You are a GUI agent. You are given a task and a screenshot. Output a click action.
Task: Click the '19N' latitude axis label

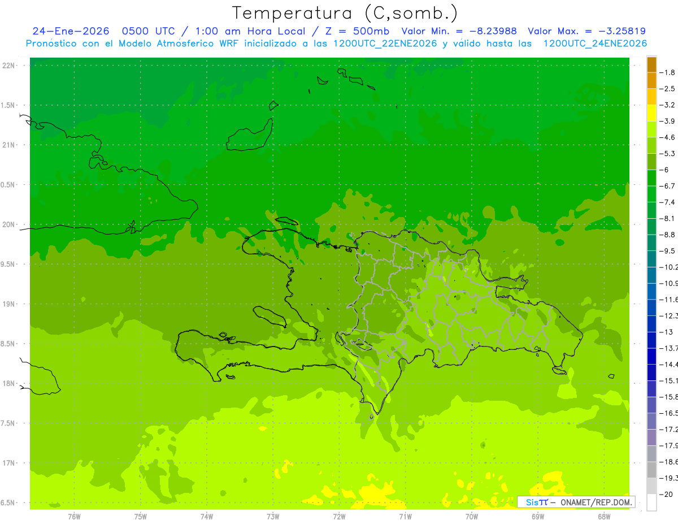tap(8, 304)
